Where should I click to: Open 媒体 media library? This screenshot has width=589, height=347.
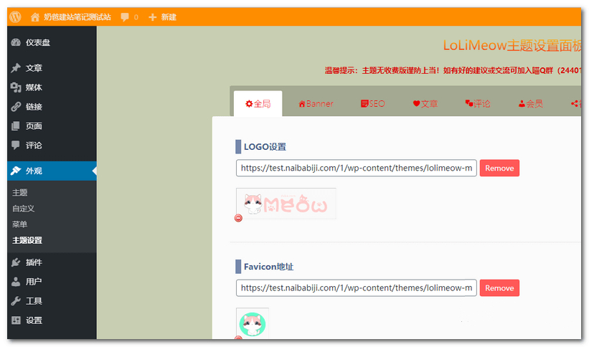pos(34,87)
